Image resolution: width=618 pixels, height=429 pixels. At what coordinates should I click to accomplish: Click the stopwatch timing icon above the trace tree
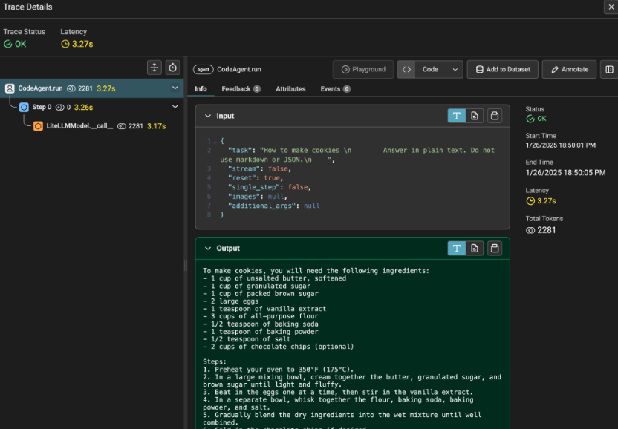coord(172,68)
